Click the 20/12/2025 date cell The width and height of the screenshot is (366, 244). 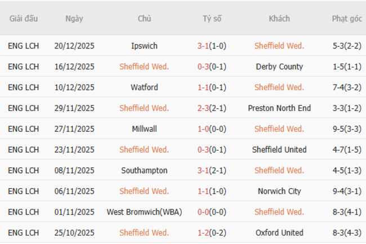click(x=74, y=46)
